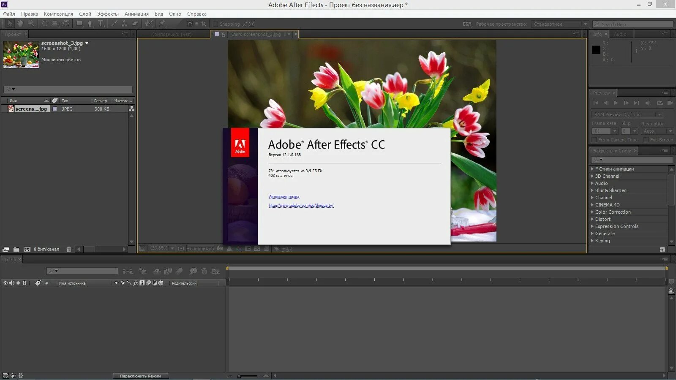This screenshot has height=380, width=676.
Task: Expand the Стили анимации presets group
Action: pos(592,169)
